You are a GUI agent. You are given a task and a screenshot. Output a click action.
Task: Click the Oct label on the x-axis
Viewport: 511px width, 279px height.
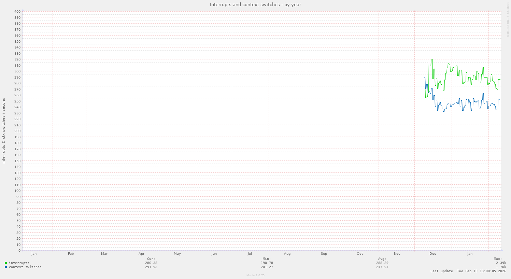click(x=360, y=254)
